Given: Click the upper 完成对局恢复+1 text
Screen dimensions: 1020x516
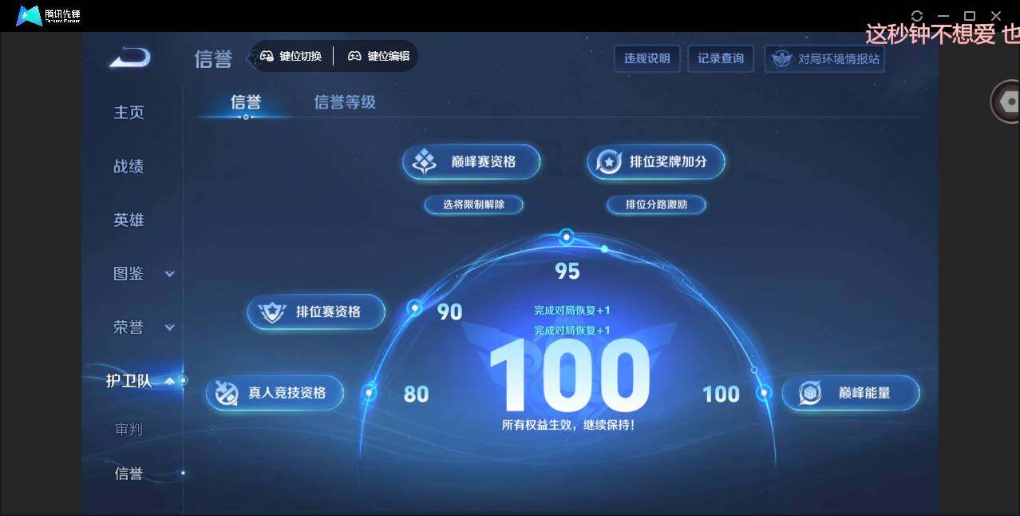Looking at the screenshot, I should pyautogui.click(x=572, y=310).
